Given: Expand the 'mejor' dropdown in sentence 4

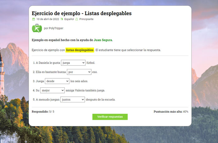Looking at the screenshot, I should [52, 90].
